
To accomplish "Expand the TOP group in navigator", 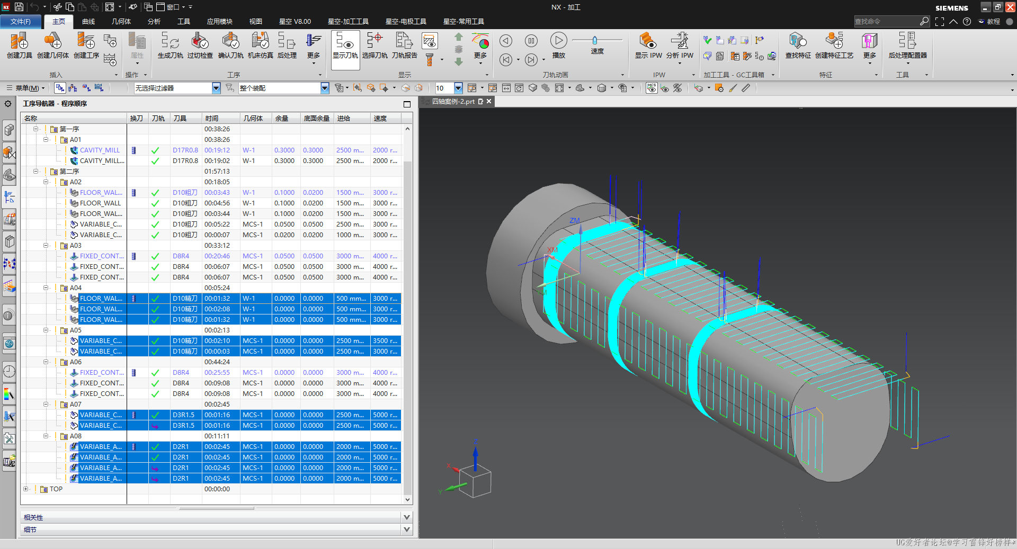I will click(25, 489).
